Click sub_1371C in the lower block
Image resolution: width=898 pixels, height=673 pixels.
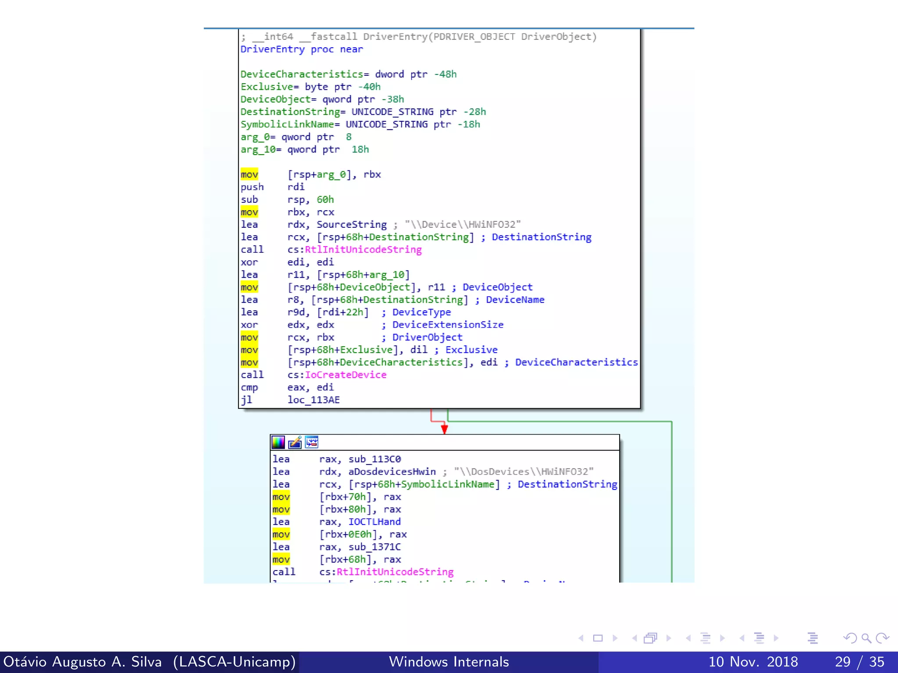[374, 547]
